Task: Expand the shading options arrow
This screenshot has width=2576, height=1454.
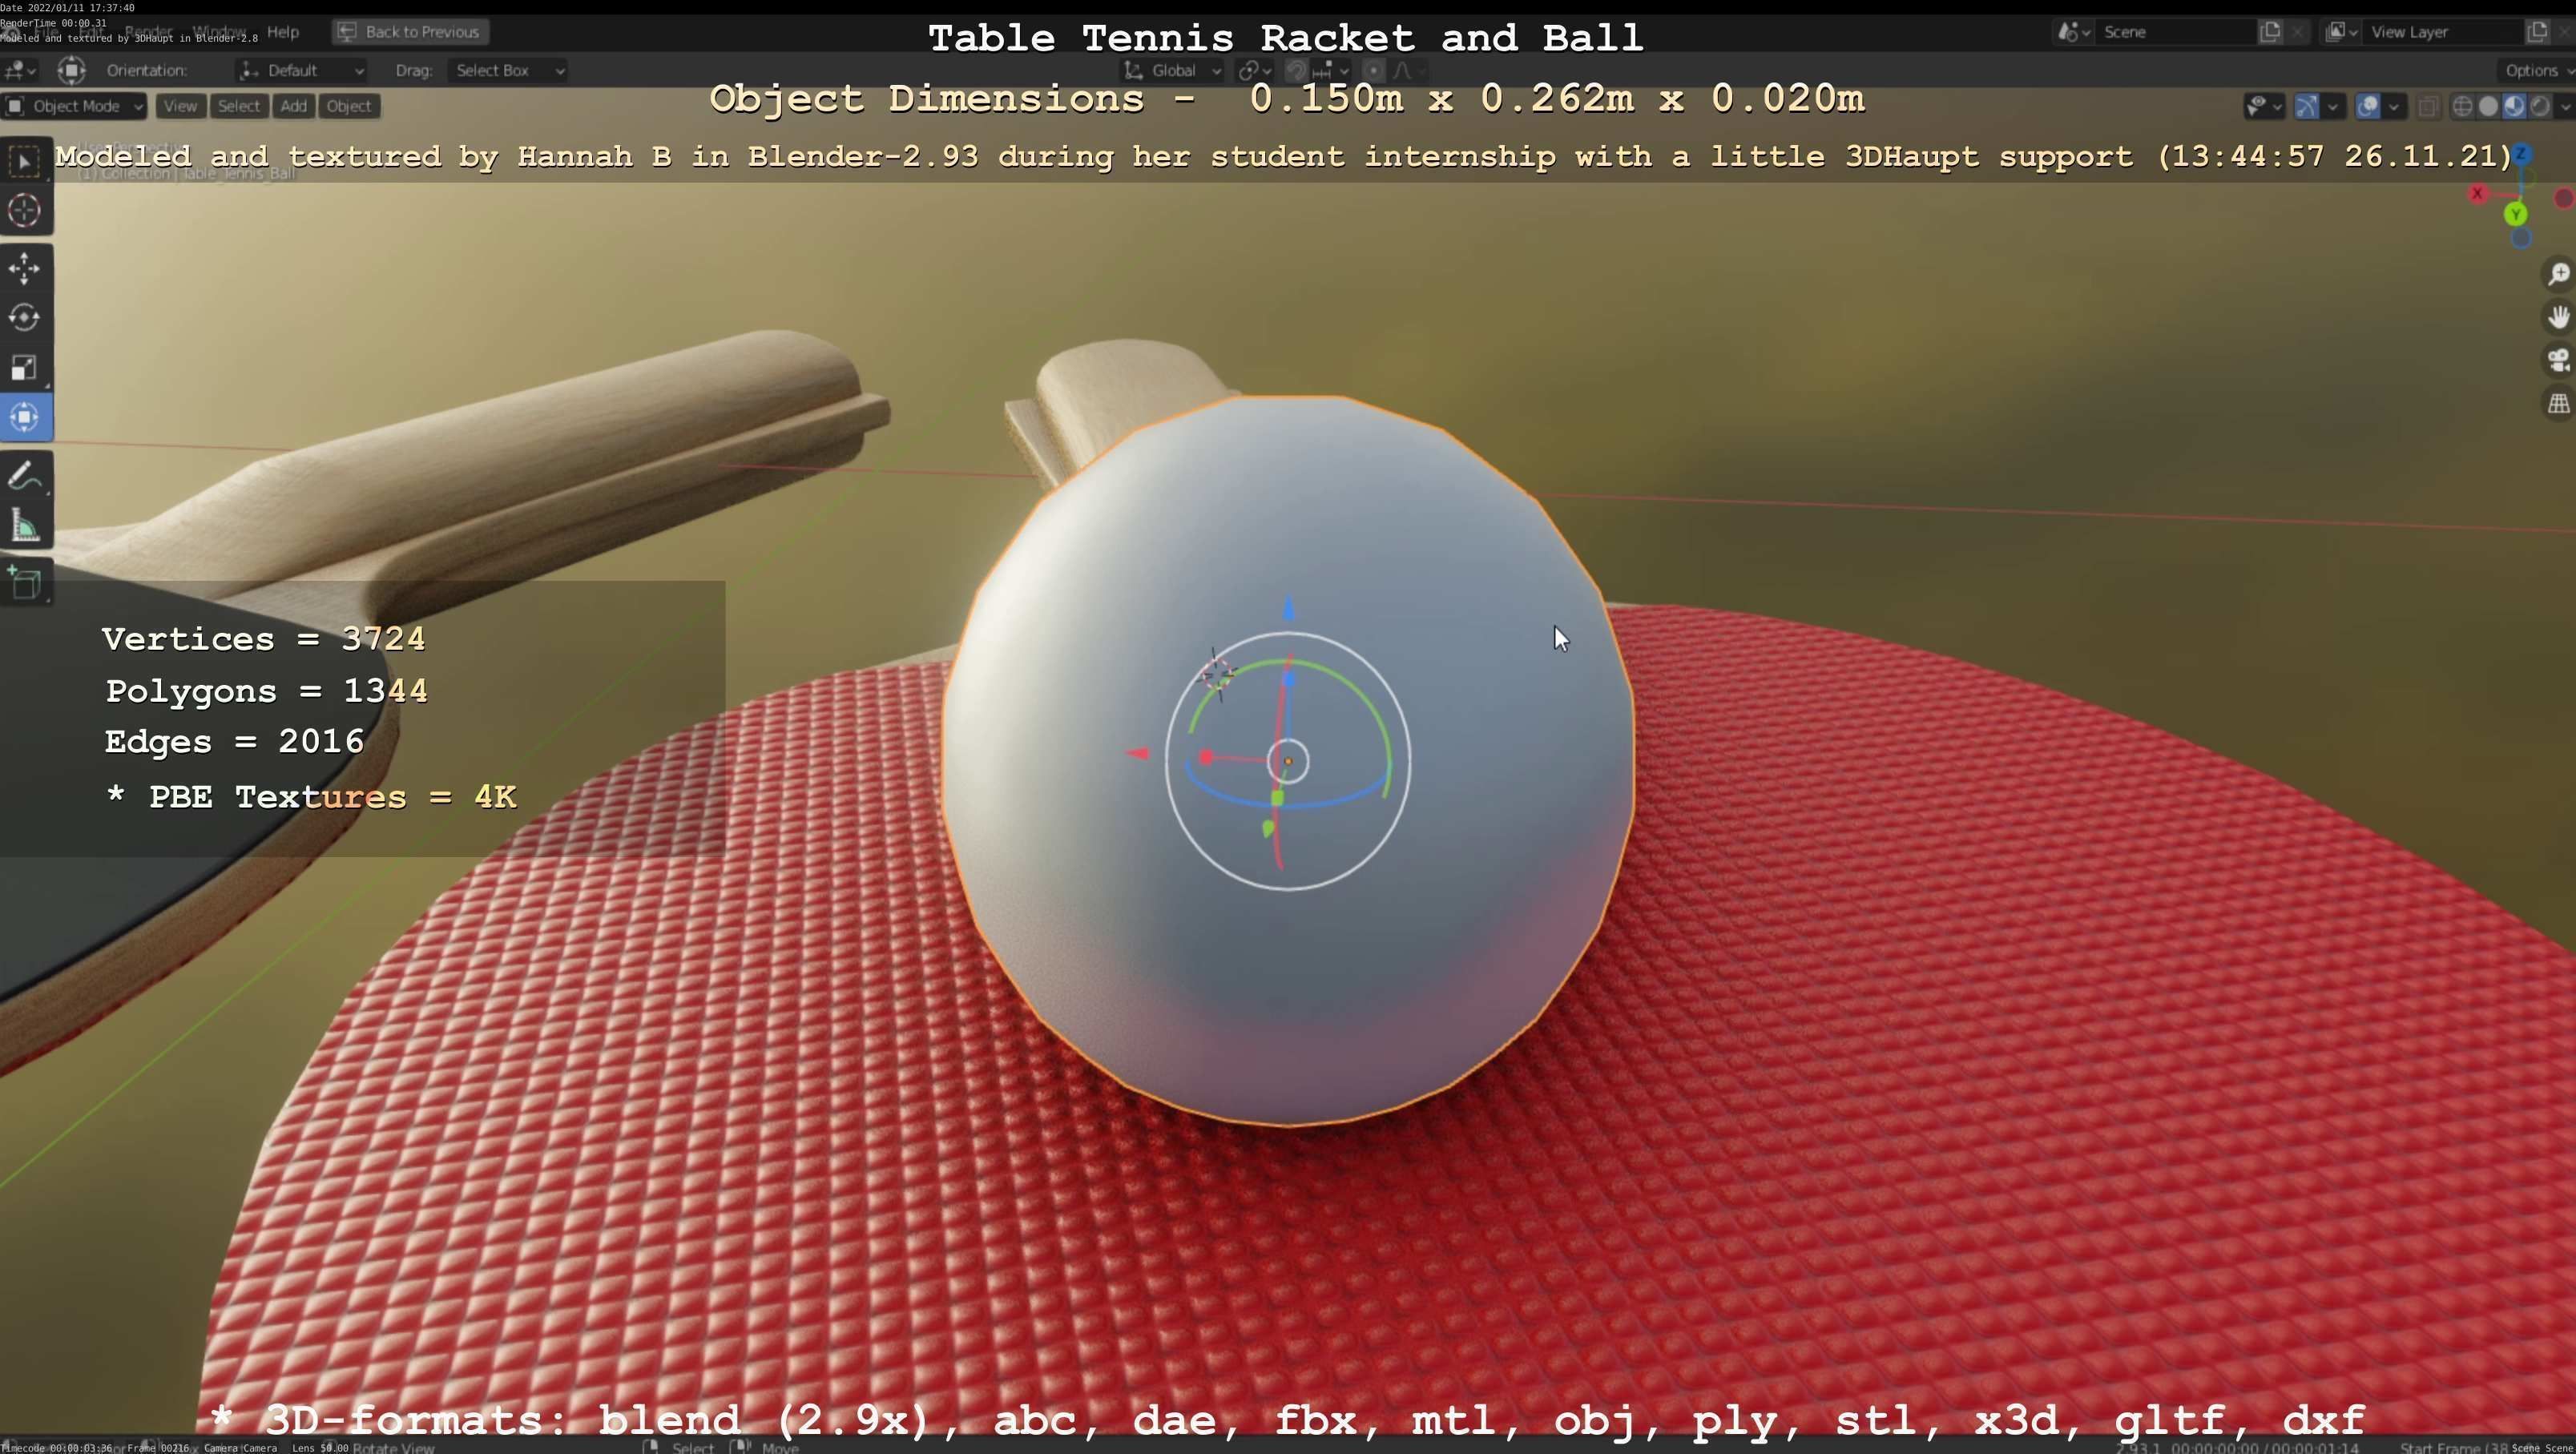Action: pyautogui.click(x=2565, y=107)
